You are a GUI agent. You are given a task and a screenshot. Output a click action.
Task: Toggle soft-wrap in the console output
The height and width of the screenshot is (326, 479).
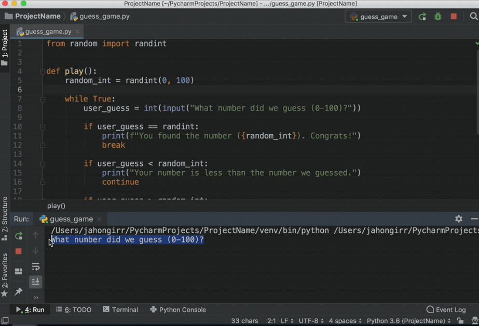tap(35, 266)
